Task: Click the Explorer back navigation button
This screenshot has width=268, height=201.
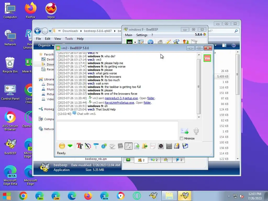Action: point(37,31)
